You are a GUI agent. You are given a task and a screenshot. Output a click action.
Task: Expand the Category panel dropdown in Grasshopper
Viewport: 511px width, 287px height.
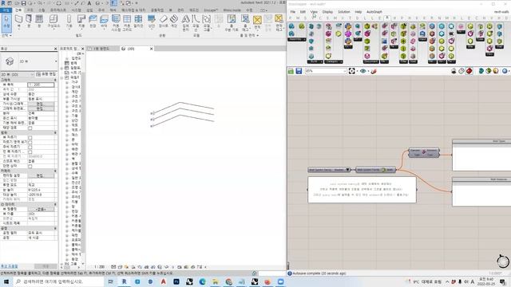(x=334, y=61)
